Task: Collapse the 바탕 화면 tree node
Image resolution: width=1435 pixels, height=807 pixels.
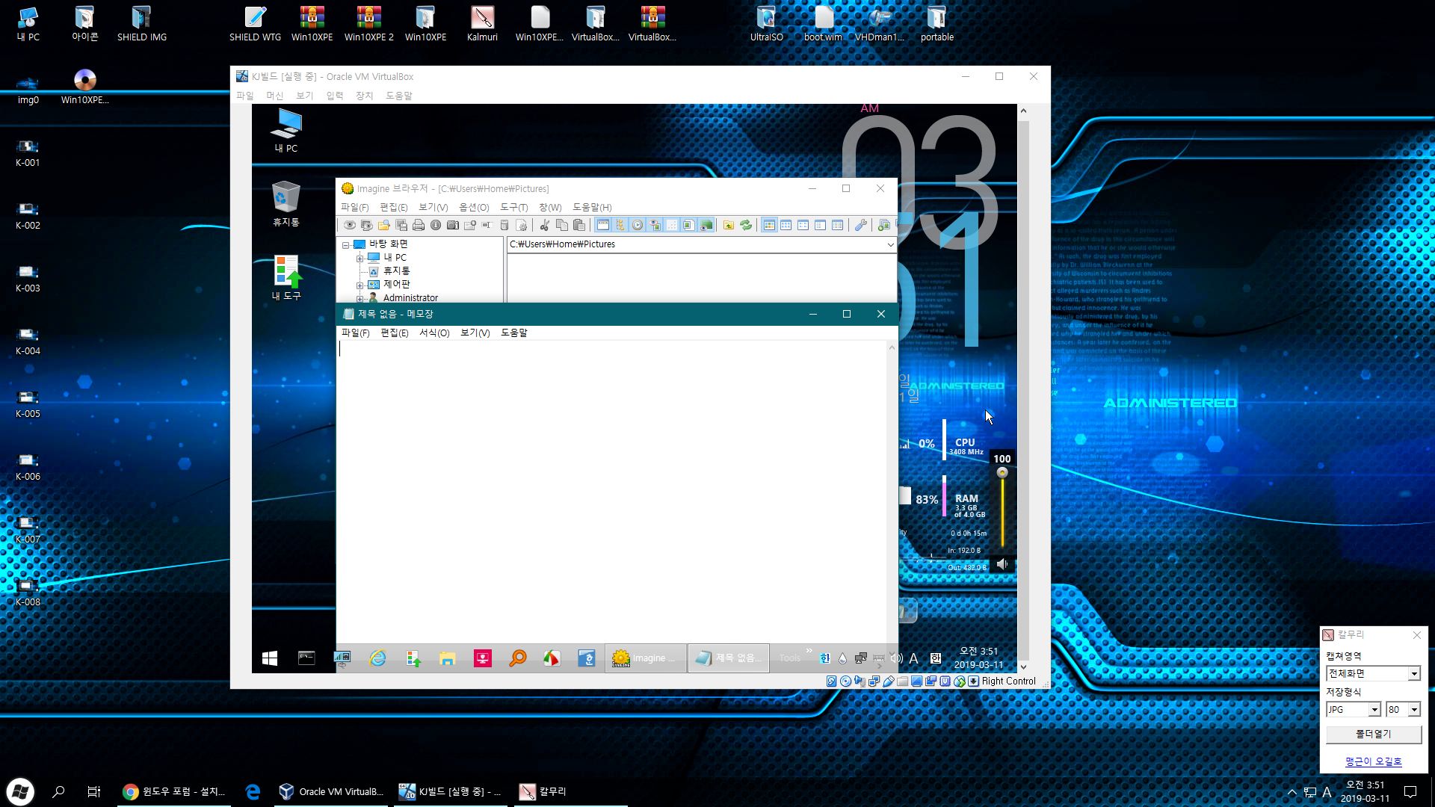Action: tap(345, 244)
